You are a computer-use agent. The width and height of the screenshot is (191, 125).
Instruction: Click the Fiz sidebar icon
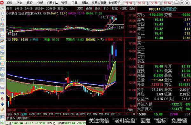point(2,69)
